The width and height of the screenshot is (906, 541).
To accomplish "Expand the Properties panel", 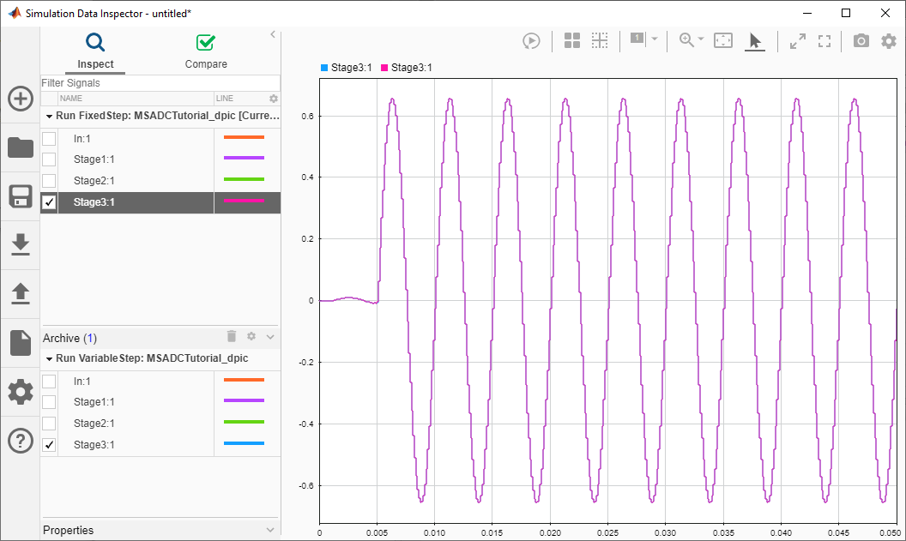I will tap(271, 531).
